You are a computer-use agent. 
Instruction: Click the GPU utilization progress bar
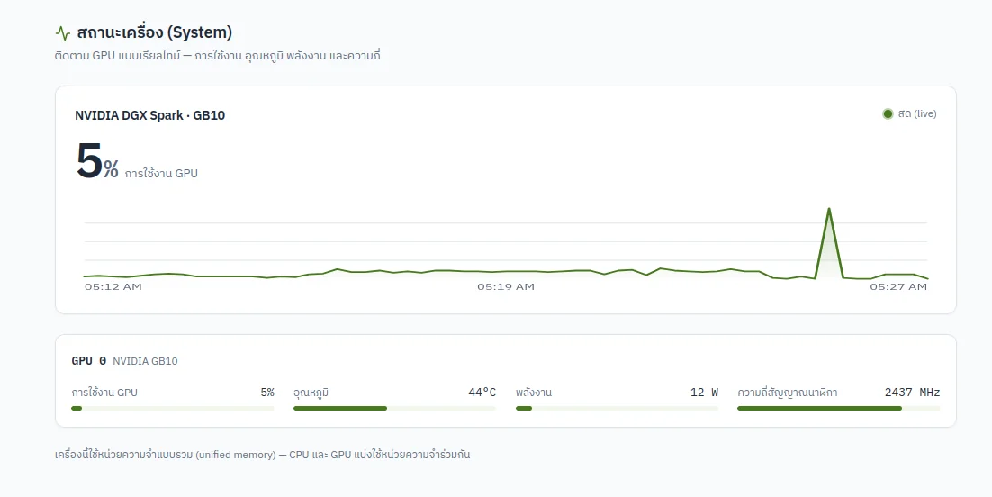(x=173, y=409)
